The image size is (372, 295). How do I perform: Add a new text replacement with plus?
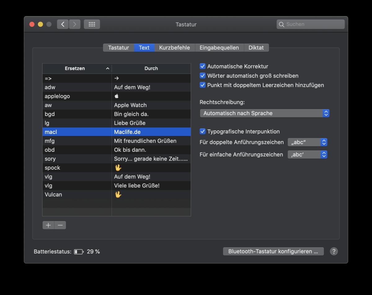(48, 225)
